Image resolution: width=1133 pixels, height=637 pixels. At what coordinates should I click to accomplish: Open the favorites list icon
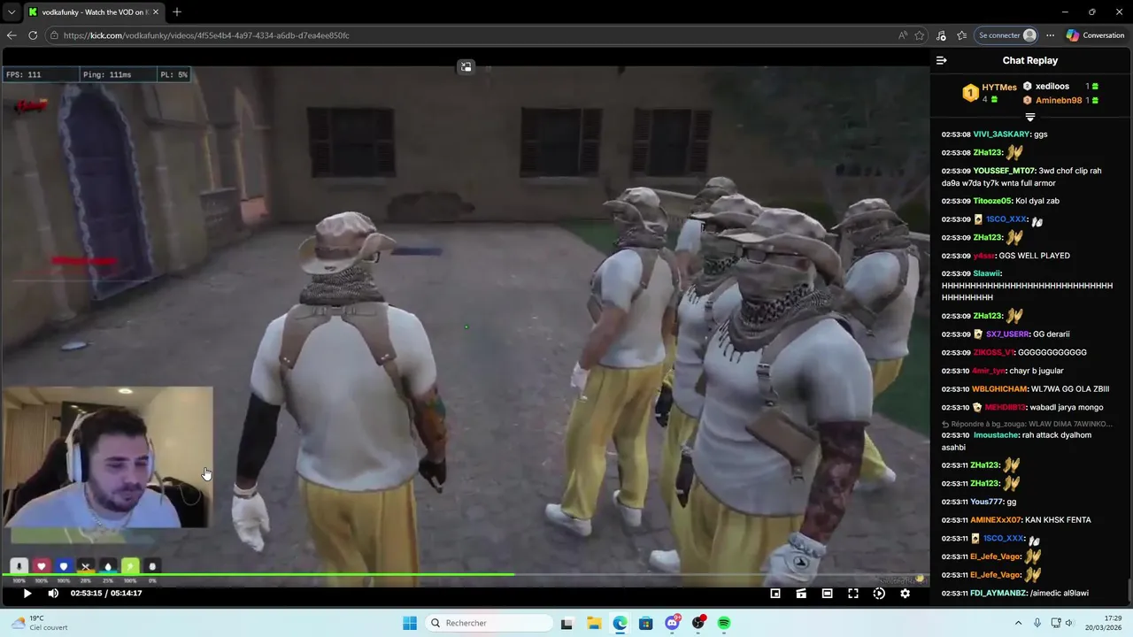click(962, 35)
